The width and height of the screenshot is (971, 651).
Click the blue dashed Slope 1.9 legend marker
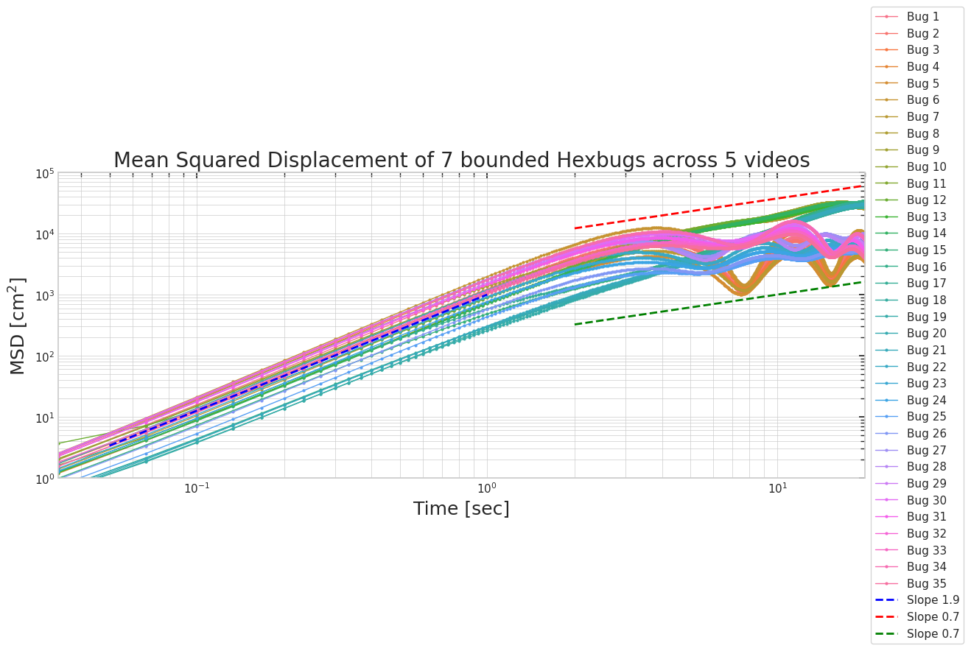887,599
